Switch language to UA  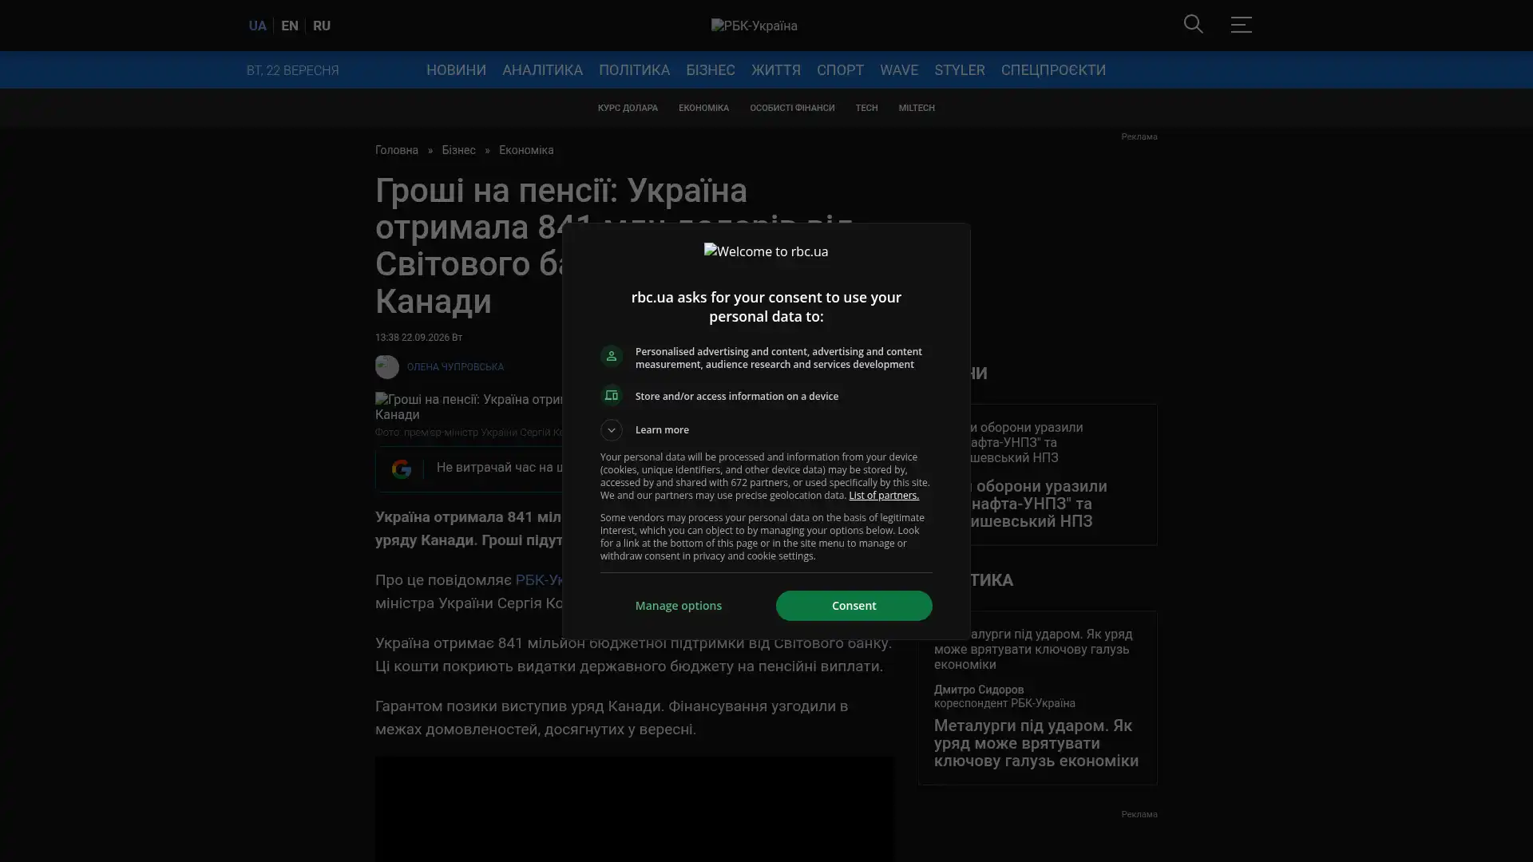[257, 26]
